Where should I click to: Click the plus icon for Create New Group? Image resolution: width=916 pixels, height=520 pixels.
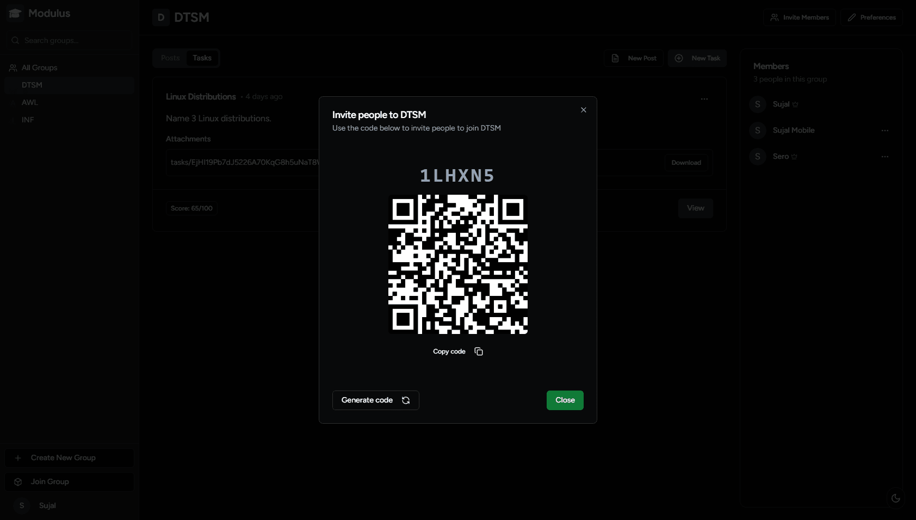tap(18, 458)
